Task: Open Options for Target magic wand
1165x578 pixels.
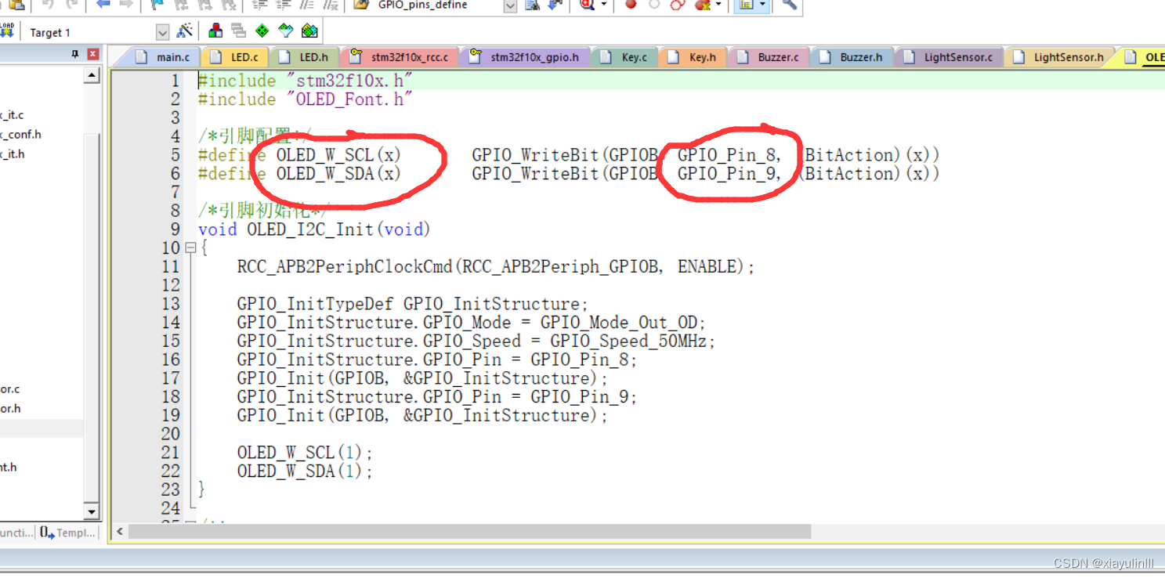Action: coord(185,31)
